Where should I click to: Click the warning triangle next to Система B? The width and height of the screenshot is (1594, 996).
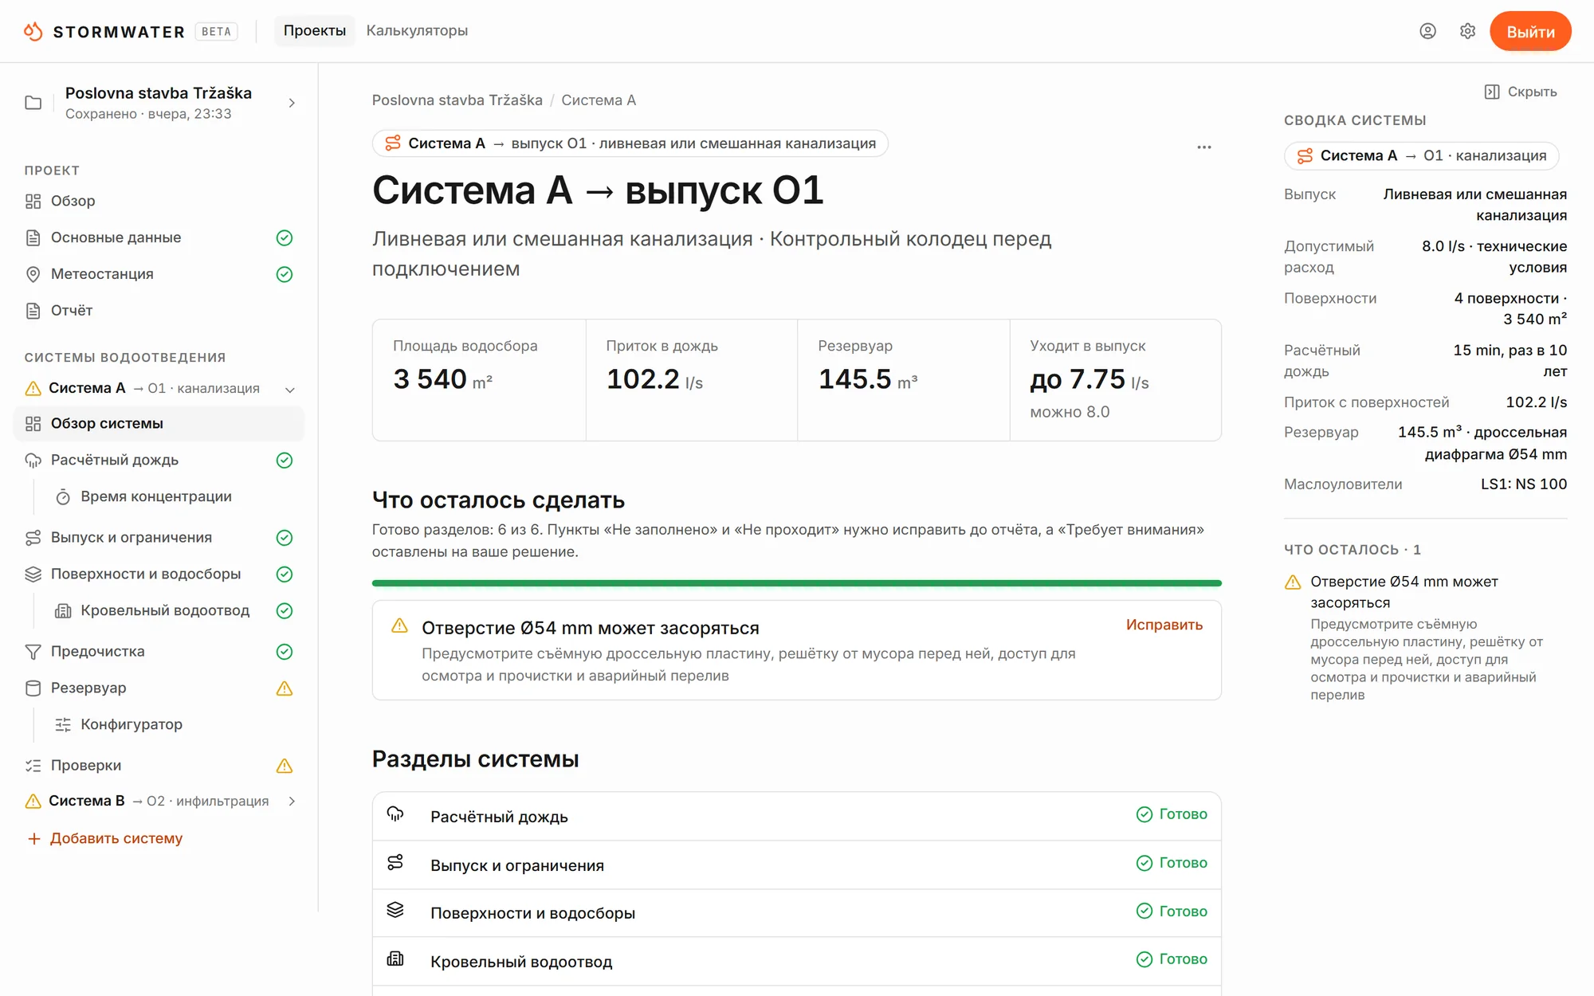coord(33,802)
